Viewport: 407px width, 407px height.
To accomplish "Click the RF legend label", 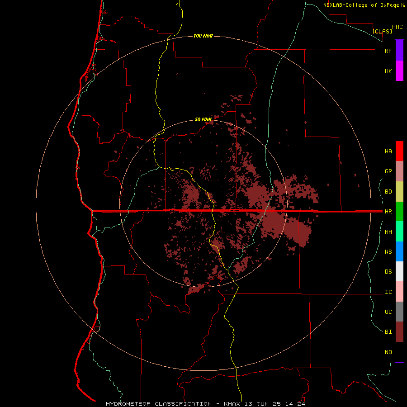I will 388,51.
